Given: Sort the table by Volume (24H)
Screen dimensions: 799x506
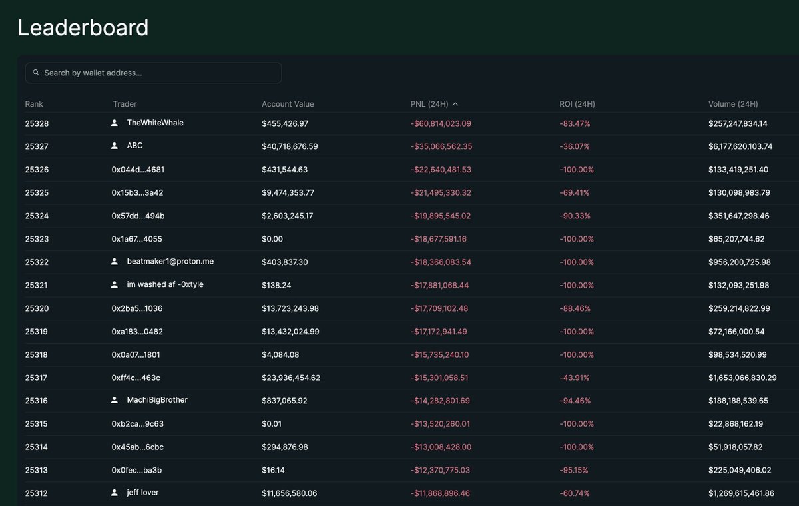Looking at the screenshot, I should coord(732,104).
